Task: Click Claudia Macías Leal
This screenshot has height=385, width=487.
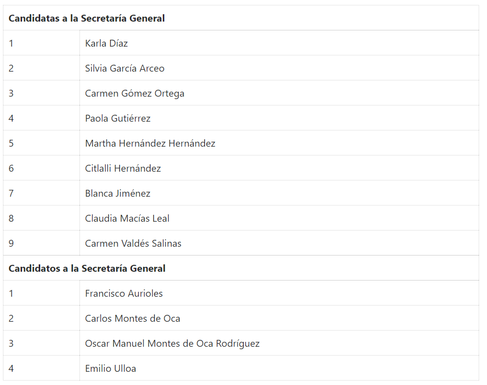Action: [127, 219]
